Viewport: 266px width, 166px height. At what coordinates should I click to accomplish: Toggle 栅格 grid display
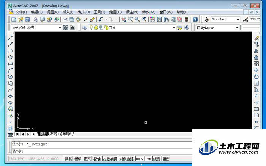(78, 159)
